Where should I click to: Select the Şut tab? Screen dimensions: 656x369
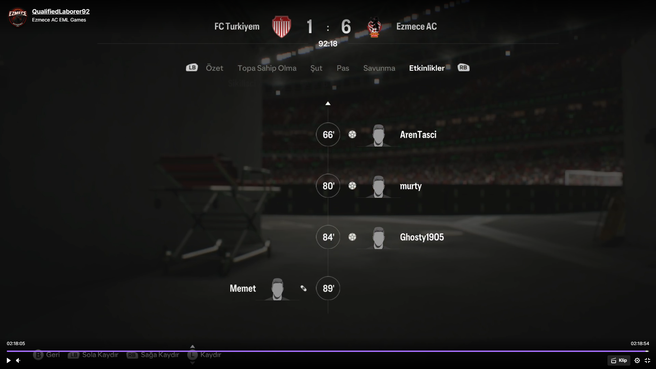[316, 68]
